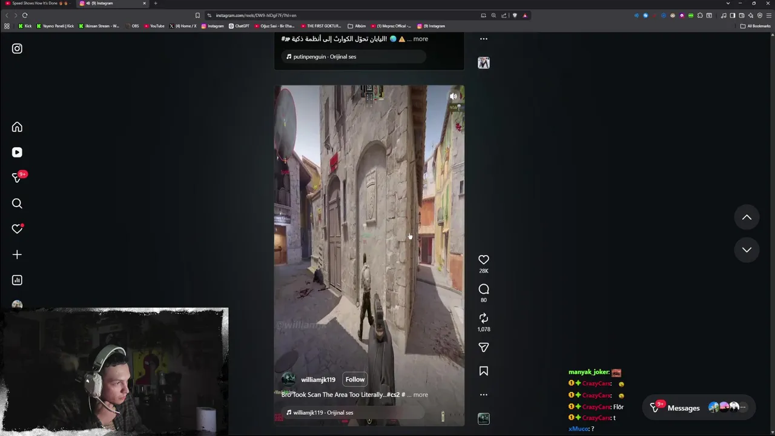The image size is (775, 436).
Task: Open sidebar Messages icon with 9+ badge
Action: click(x=17, y=178)
